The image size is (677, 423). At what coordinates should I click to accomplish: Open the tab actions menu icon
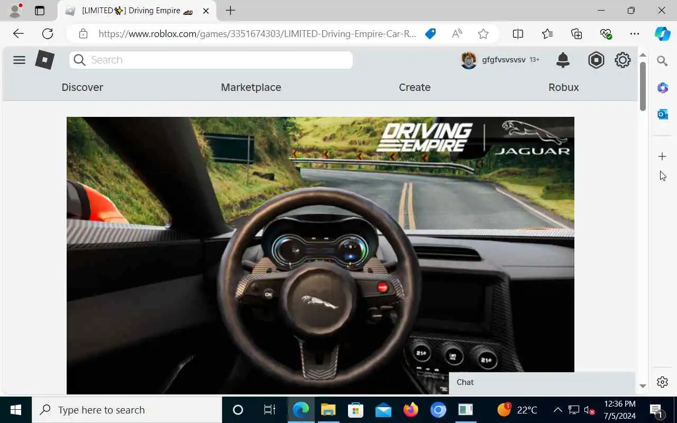(40, 11)
